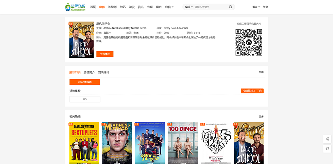Click the 播放集数 label
333x164 pixels.
coord(75,91)
